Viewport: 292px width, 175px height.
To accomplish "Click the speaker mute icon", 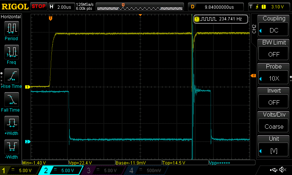I will [x=282, y=170].
